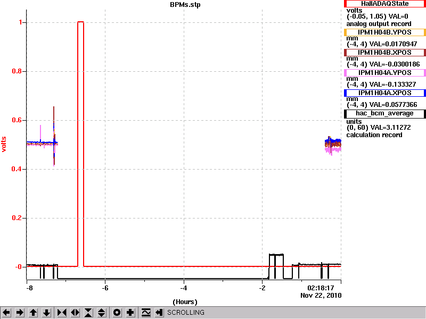Viewport: 426px width, 319px height.
Task: Click the 0.8 tick label on y-axis
Action: [17, 71]
